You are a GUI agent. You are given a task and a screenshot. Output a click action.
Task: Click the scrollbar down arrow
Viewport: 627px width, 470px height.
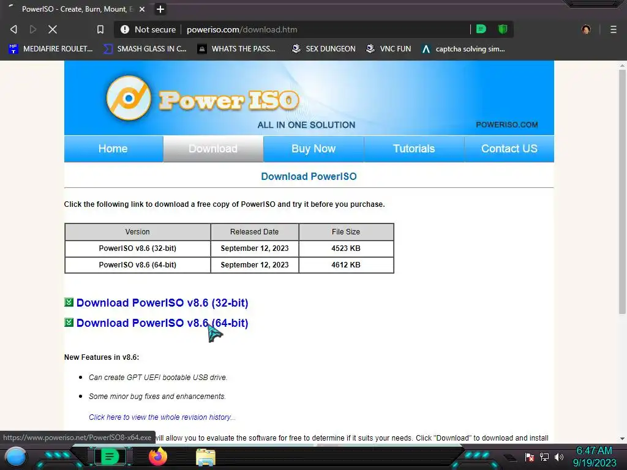point(622,438)
